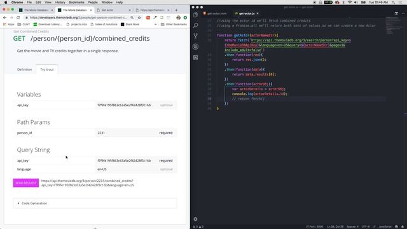Screen dimensions: 407x229
Task: Open the feedback smiley in status bar
Action: pyautogui.click(x=396, y=226)
